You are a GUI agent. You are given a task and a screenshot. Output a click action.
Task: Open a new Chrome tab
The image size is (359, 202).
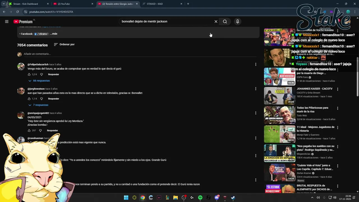pos(188,4)
